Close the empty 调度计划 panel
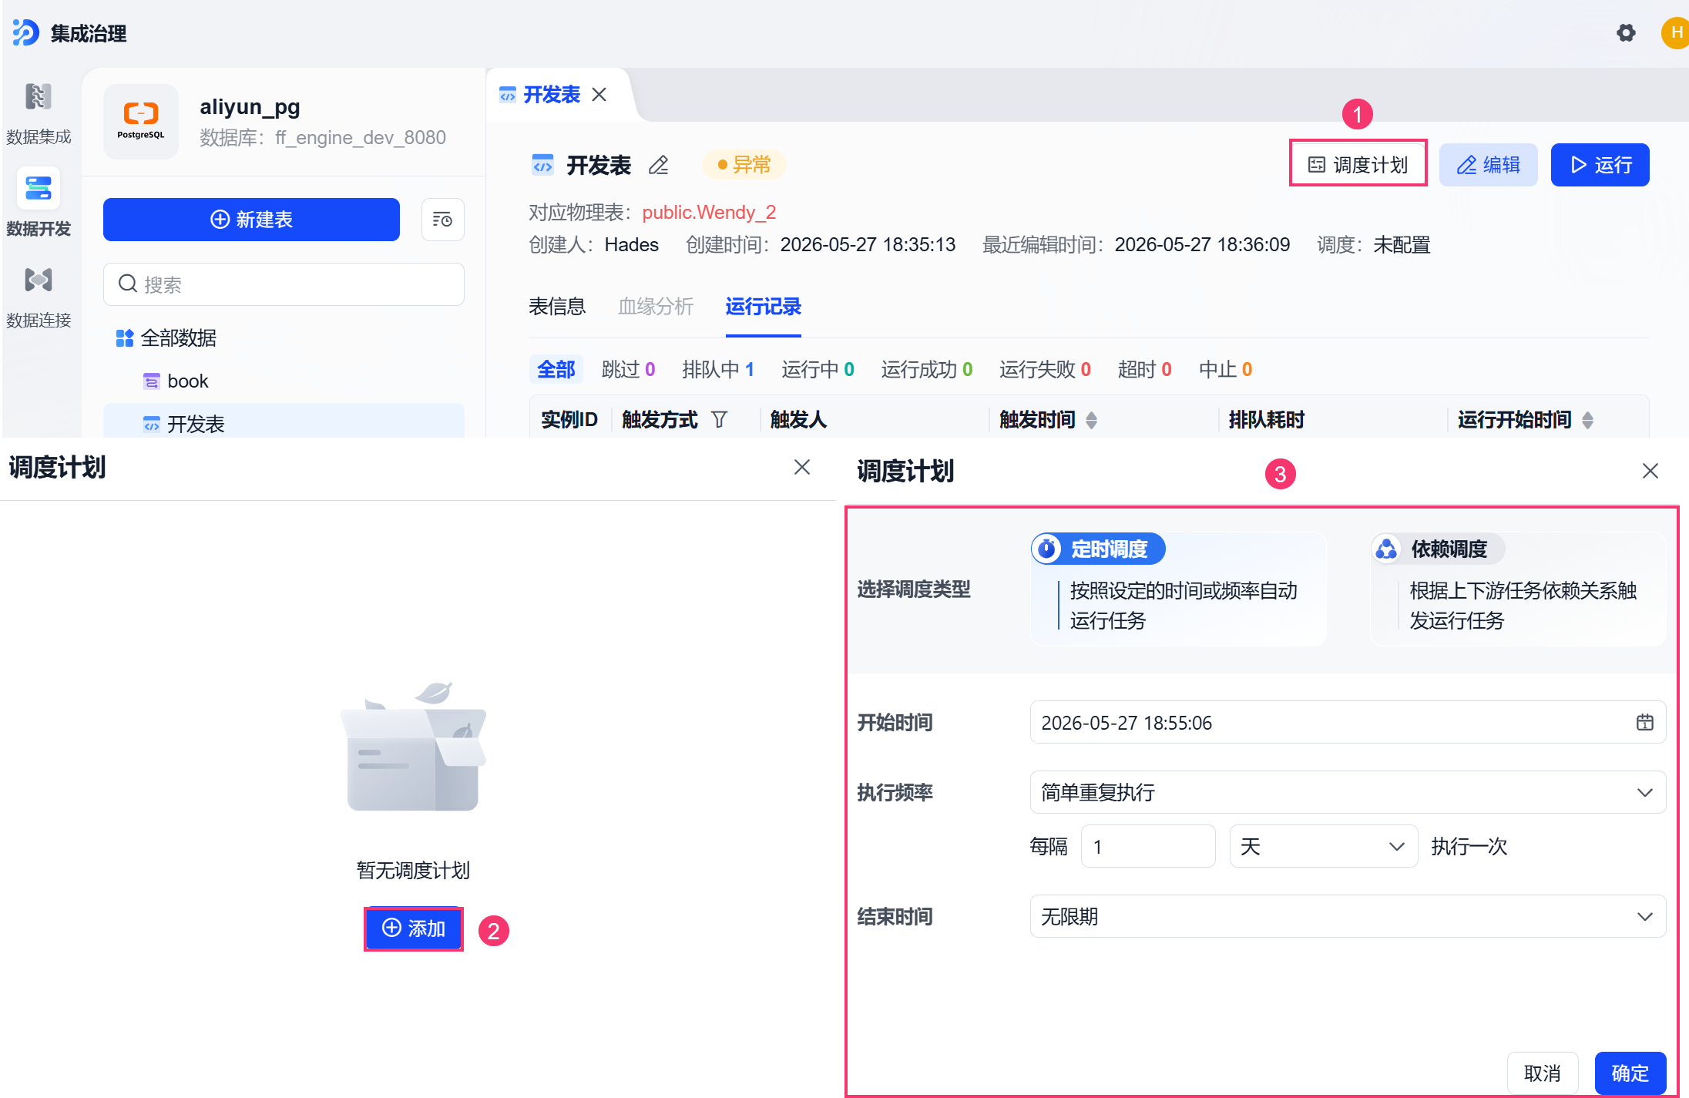1689x1098 pixels. coord(802,467)
